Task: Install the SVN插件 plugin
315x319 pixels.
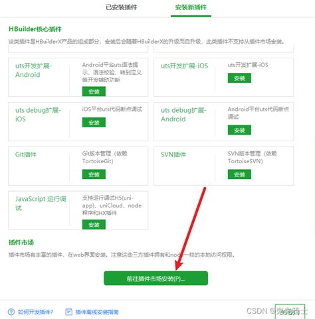Action: pos(239,174)
